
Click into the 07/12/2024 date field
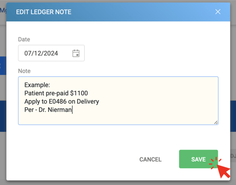point(51,53)
